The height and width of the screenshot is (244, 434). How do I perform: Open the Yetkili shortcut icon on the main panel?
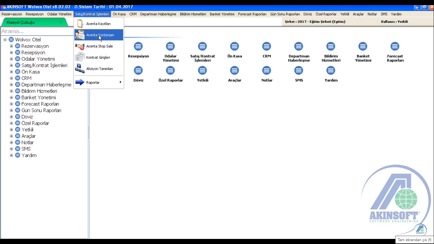(202, 71)
